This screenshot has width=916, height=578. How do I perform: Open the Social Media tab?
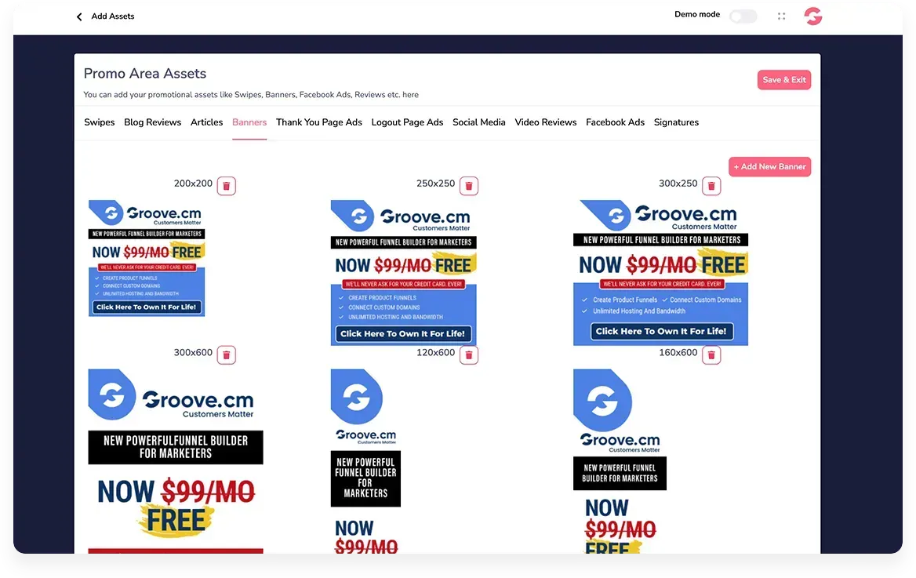(x=479, y=122)
